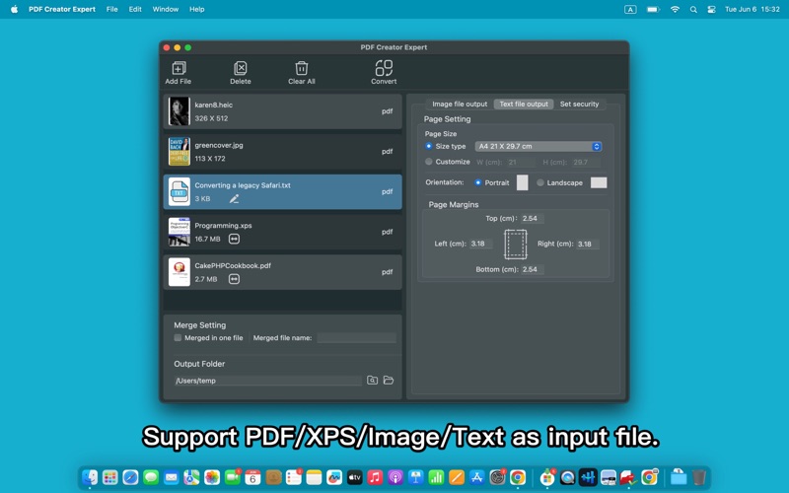Click the Left margin field
The image size is (789, 493).
[x=481, y=244]
